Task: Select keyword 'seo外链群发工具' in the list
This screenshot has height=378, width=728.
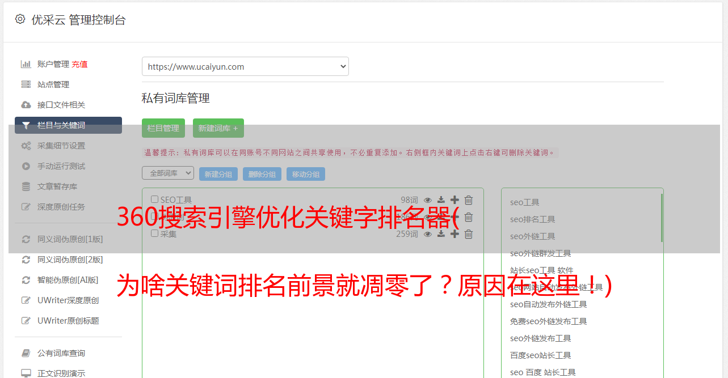Action: point(540,253)
